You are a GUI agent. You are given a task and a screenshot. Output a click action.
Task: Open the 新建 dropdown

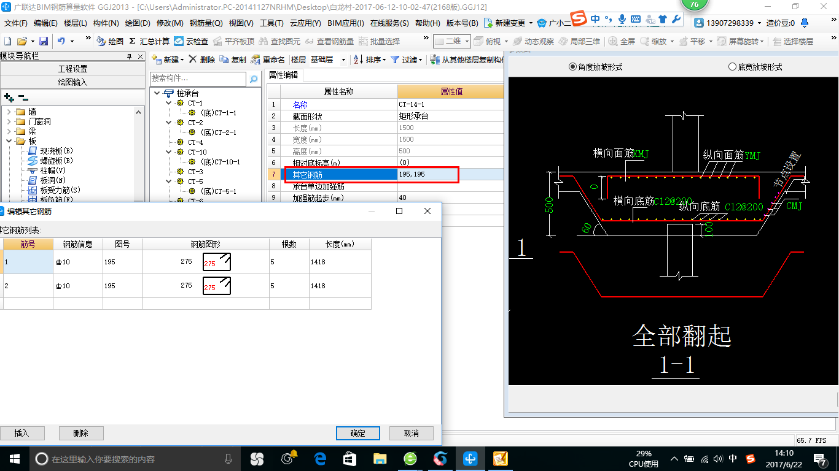(x=182, y=60)
